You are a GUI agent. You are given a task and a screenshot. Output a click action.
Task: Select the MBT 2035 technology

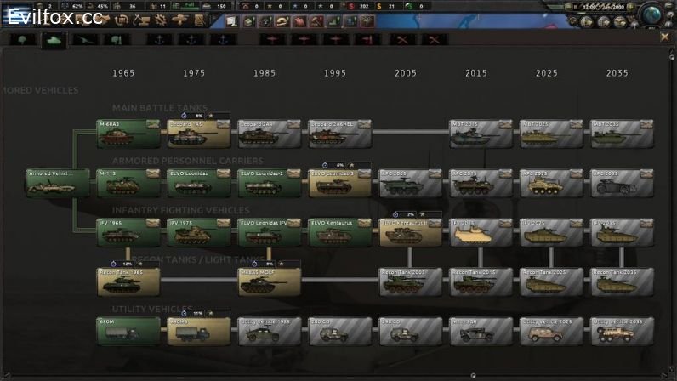[x=622, y=134]
